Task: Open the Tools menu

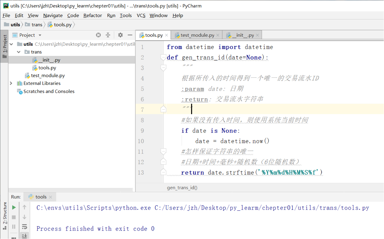Action: (x=126, y=15)
